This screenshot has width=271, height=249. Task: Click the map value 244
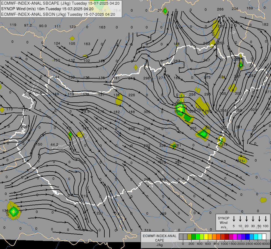(132, 78)
